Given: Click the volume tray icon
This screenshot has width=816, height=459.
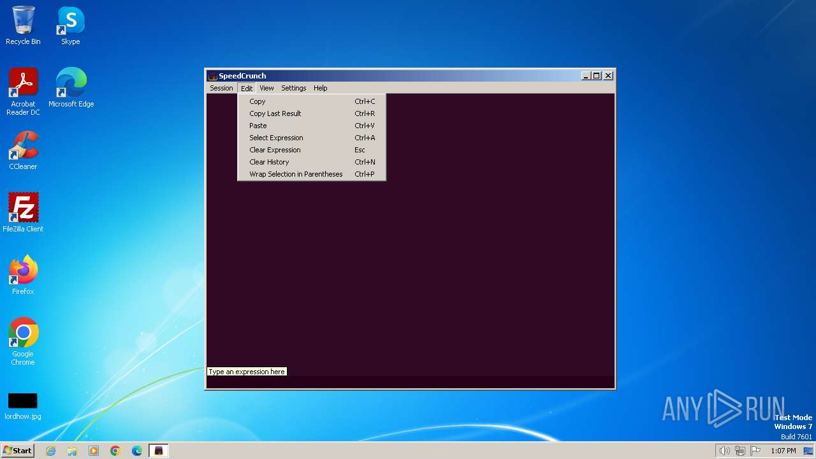Looking at the screenshot, I should (x=724, y=451).
